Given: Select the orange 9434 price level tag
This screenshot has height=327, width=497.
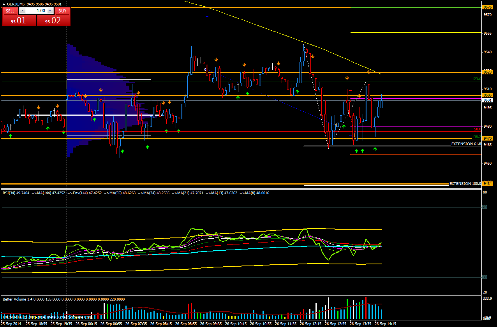Looking at the screenshot, I should click(x=487, y=183).
